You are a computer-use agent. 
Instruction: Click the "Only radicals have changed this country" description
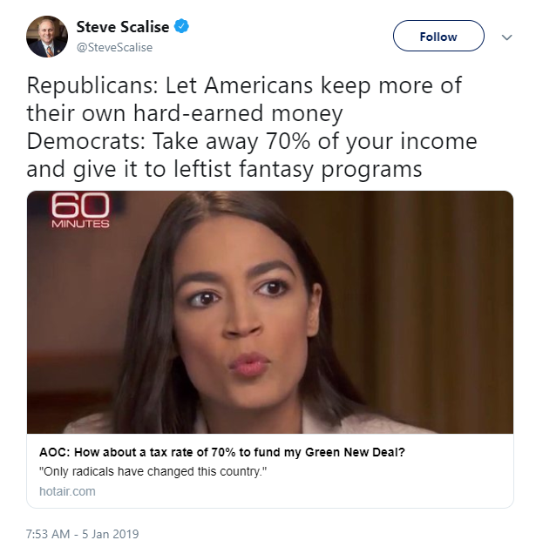pyautogui.click(x=153, y=471)
